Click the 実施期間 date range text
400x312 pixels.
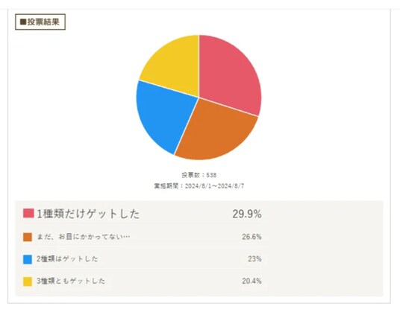199,186
